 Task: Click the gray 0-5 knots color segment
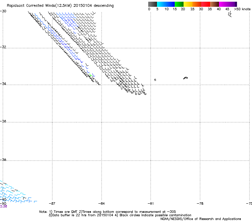point(153,4)
